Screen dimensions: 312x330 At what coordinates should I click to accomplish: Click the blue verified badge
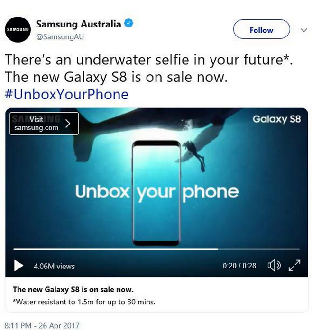[x=128, y=23]
